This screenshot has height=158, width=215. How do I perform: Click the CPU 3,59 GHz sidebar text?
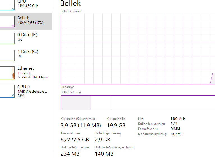click(28, 6)
